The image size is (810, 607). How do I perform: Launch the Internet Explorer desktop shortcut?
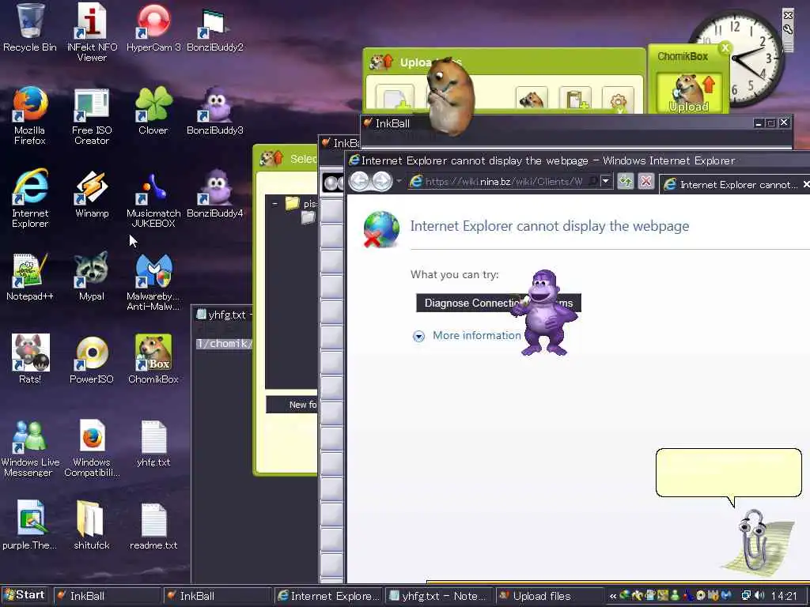tap(29, 198)
